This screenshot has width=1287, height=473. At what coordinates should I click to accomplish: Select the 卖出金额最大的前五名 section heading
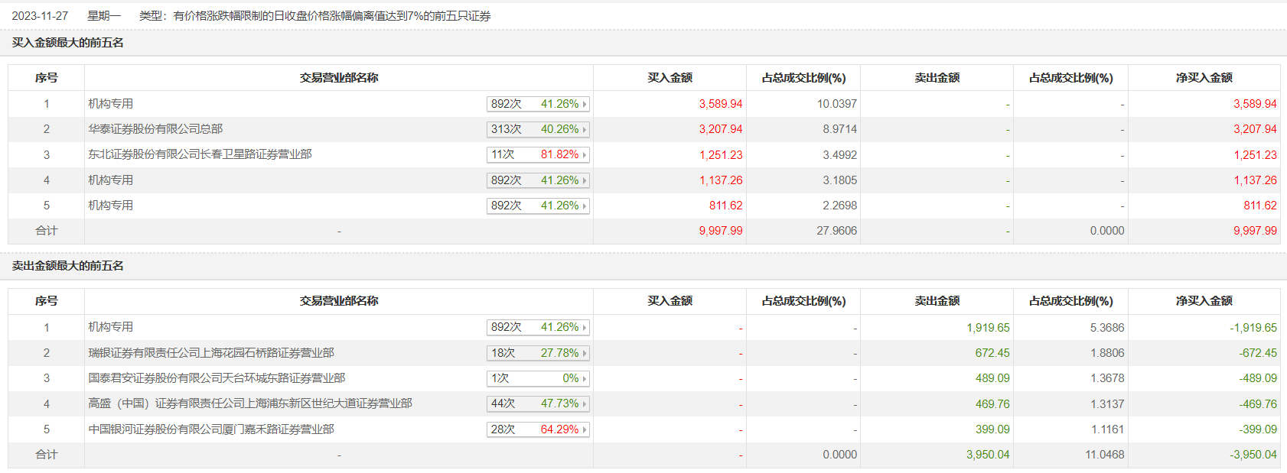pyautogui.click(x=68, y=266)
